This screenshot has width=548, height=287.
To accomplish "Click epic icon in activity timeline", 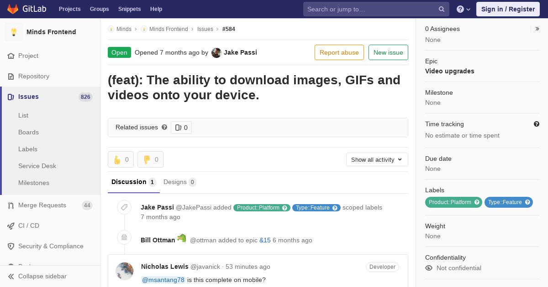I will coord(124,237).
